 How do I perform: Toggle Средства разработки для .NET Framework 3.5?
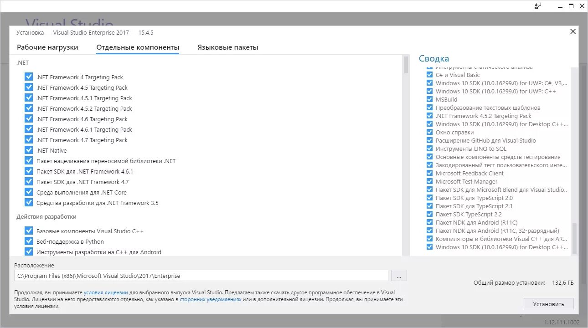(x=29, y=203)
